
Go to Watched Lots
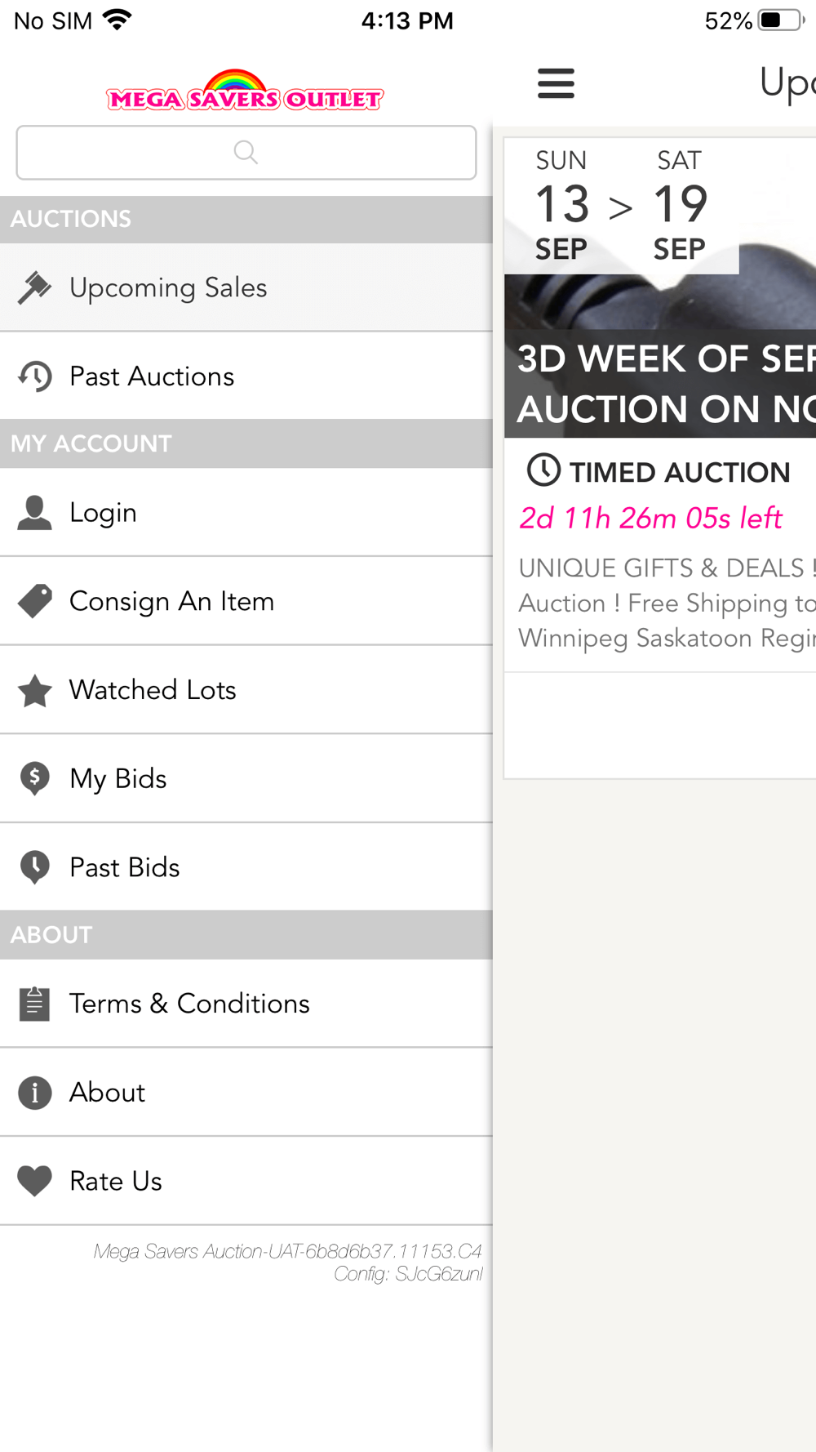[x=153, y=690]
